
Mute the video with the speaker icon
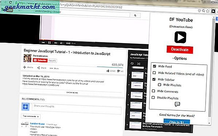coord(62,43)
